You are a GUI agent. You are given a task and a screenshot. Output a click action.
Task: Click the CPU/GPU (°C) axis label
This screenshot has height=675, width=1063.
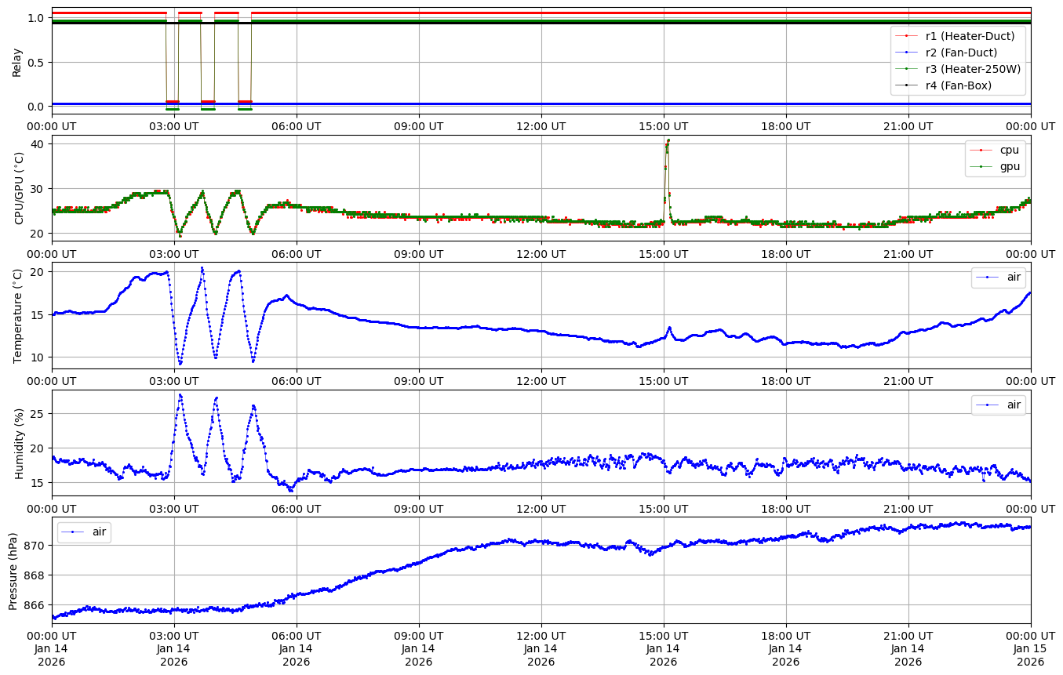20,188
